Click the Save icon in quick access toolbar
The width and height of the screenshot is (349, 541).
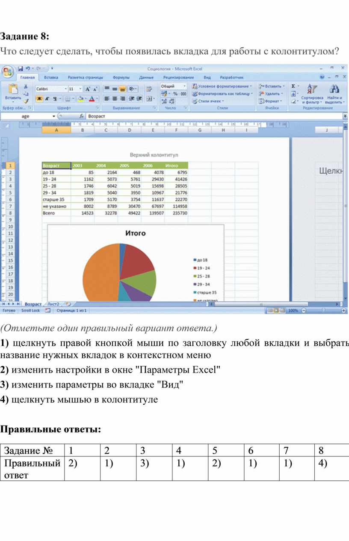point(20,68)
